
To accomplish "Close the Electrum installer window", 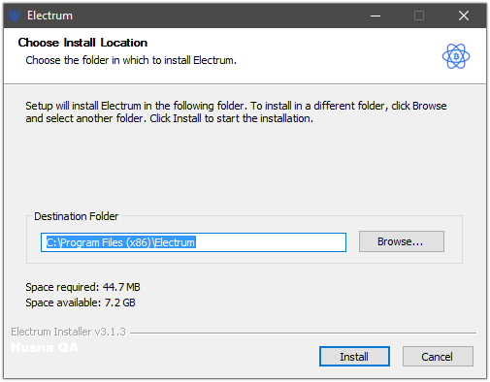I will click(x=464, y=16).
